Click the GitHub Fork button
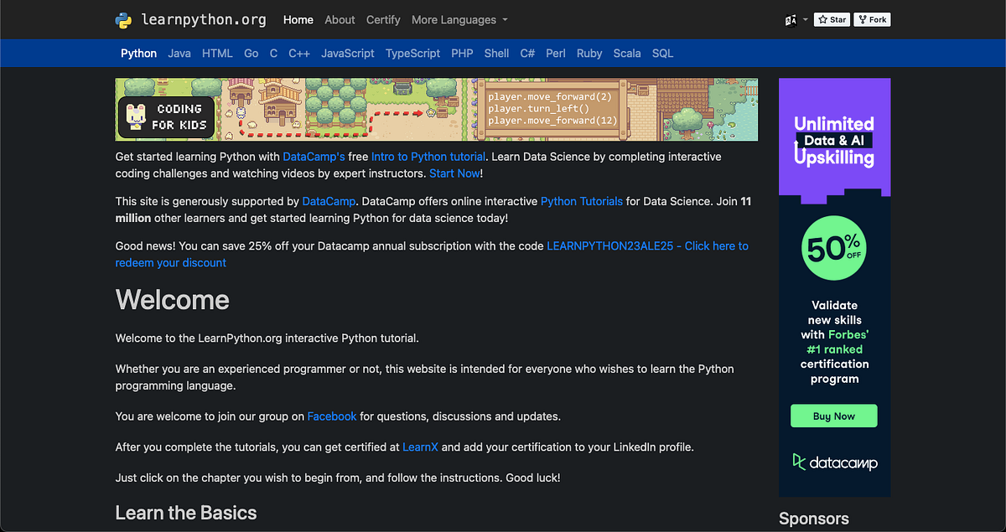This screenshot has height=532, width=1006. coord(872,19)
